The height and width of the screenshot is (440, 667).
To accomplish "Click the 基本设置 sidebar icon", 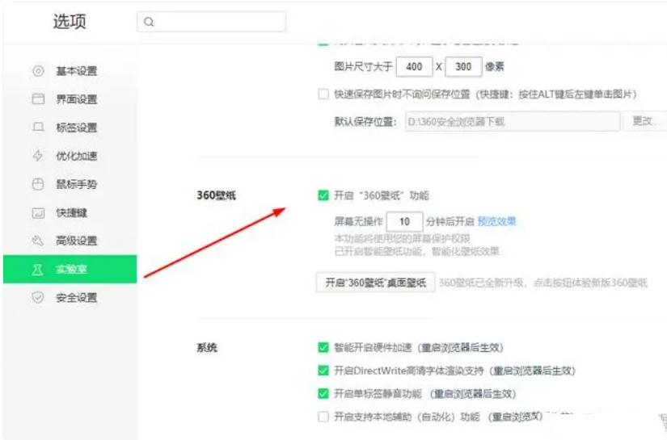I will coord(38,71).
